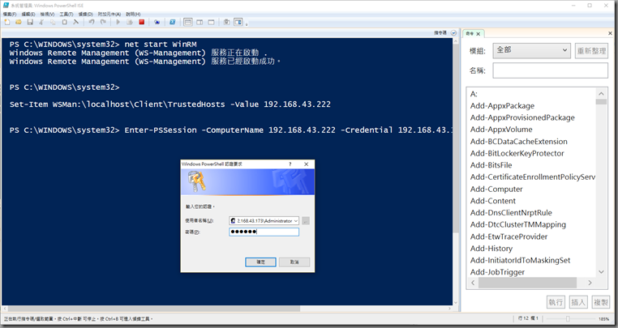The height and width of the screenshot is (328, 618).
Task: Open the 編輯(E) menu
Action: tap(28, 14)
